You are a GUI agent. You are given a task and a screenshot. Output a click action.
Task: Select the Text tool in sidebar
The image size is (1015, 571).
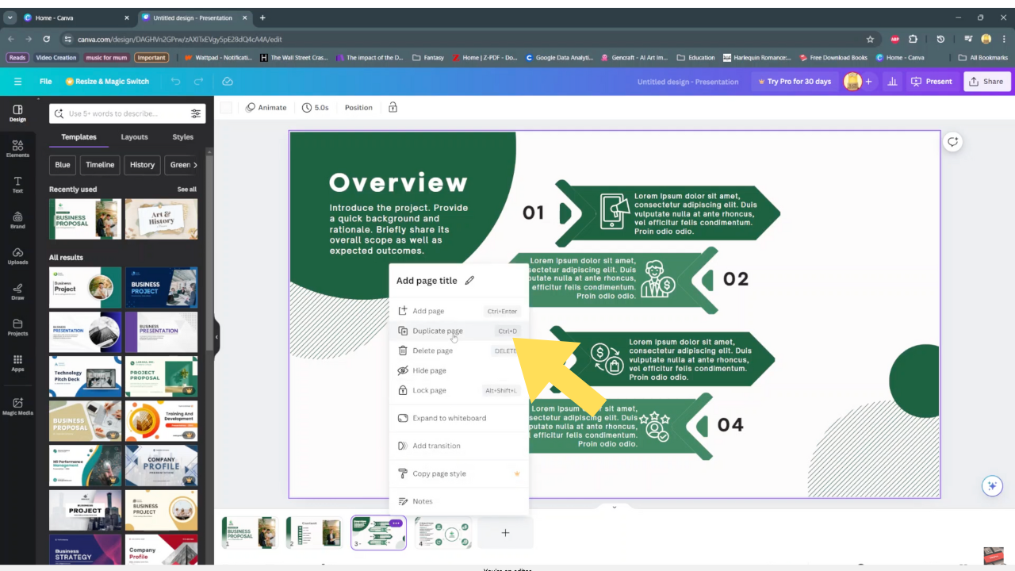coord(17,185)
